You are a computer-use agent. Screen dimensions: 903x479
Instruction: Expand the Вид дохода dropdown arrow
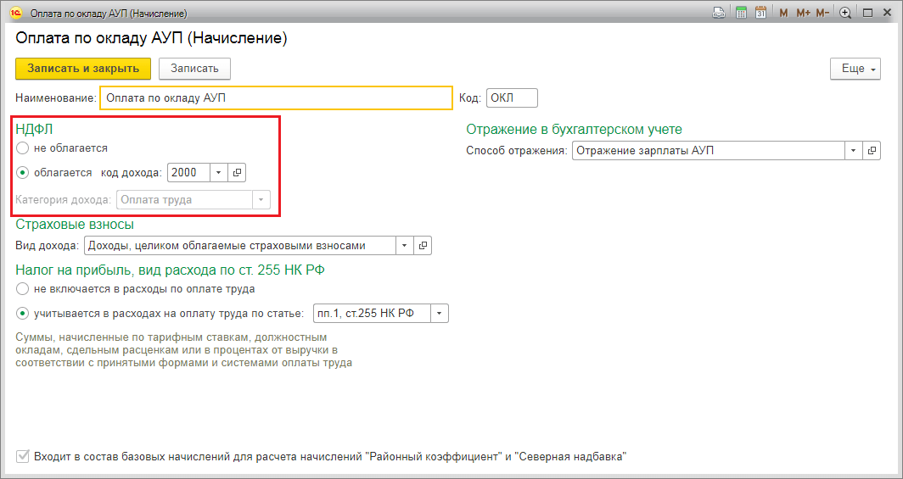404,246
